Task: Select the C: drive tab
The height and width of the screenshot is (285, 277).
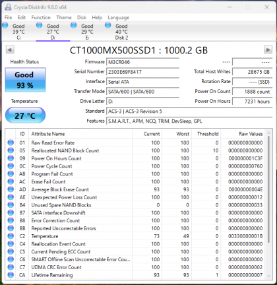Action: tap(18, 32)
